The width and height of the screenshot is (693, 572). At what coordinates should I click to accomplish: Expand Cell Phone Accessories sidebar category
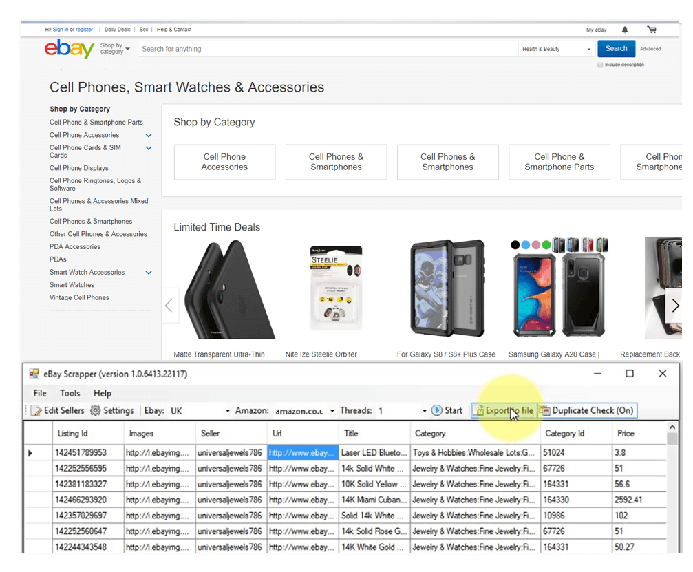(149, 136)
